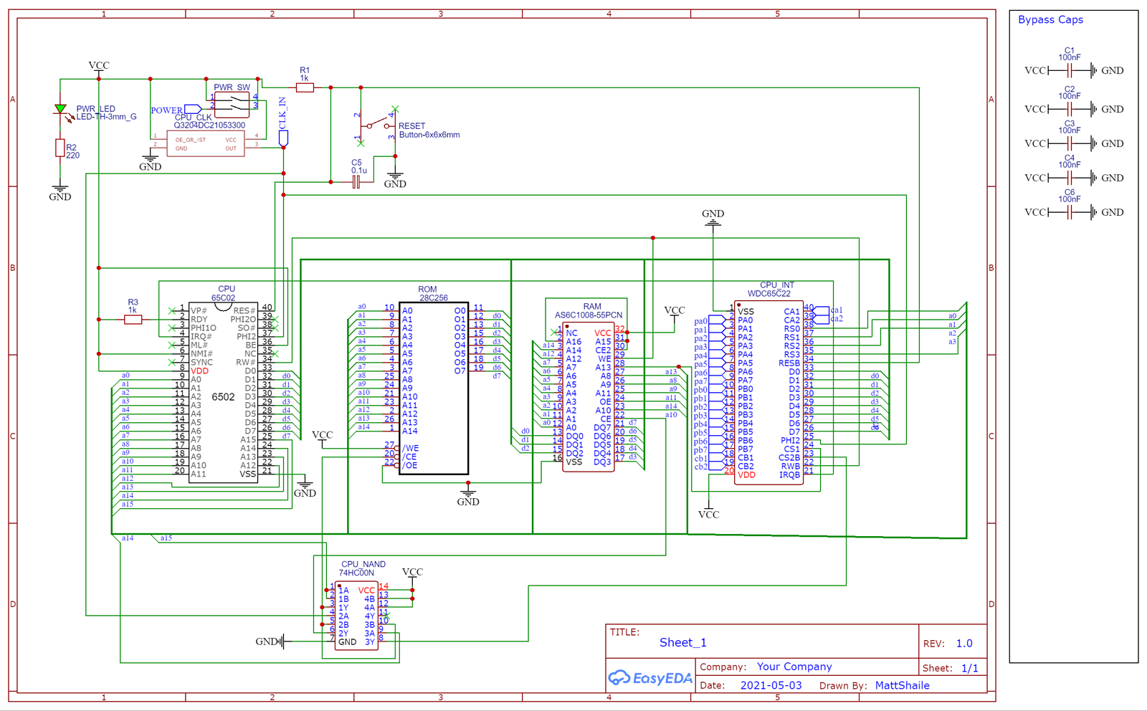Click the GND symbol left of the 74HC00N

point(272,641)
